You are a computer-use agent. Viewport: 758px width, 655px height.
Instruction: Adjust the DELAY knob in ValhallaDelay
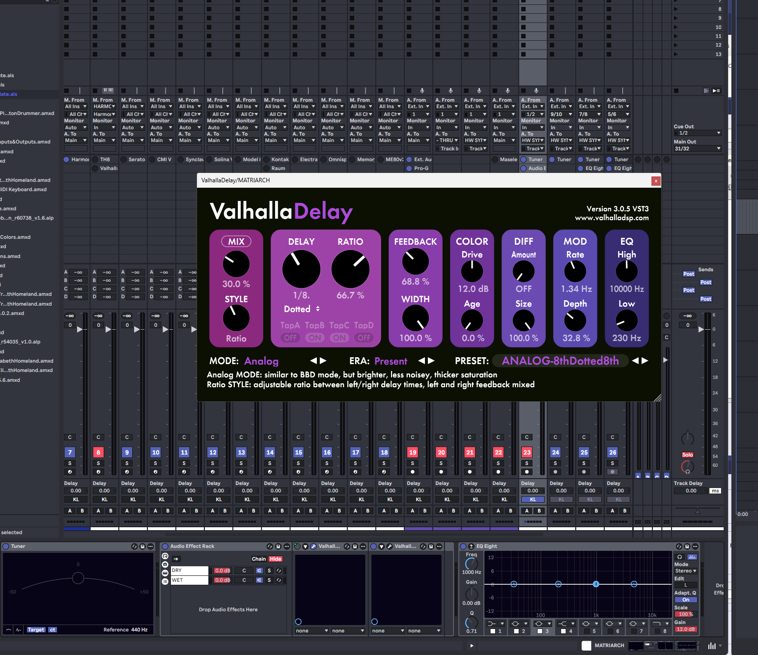[301, 269]
